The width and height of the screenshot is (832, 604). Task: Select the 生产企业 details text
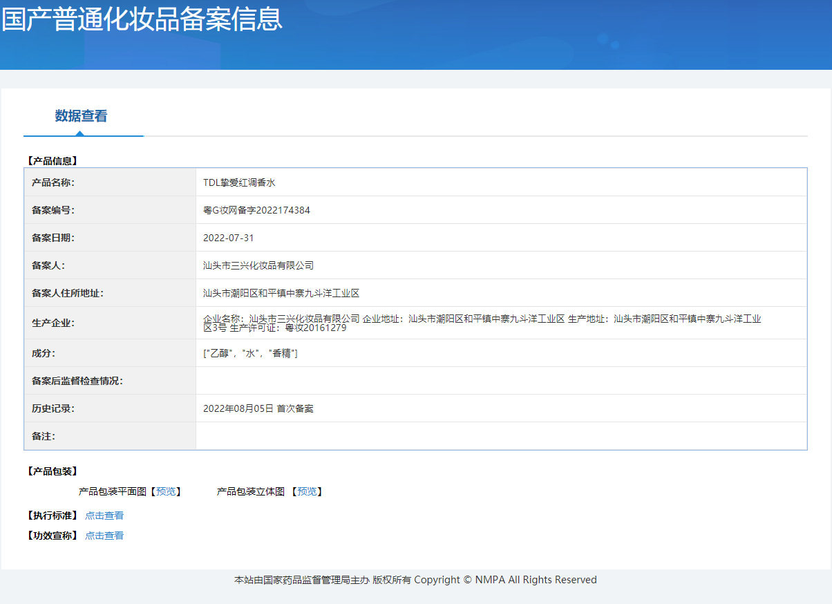(482, 323)
